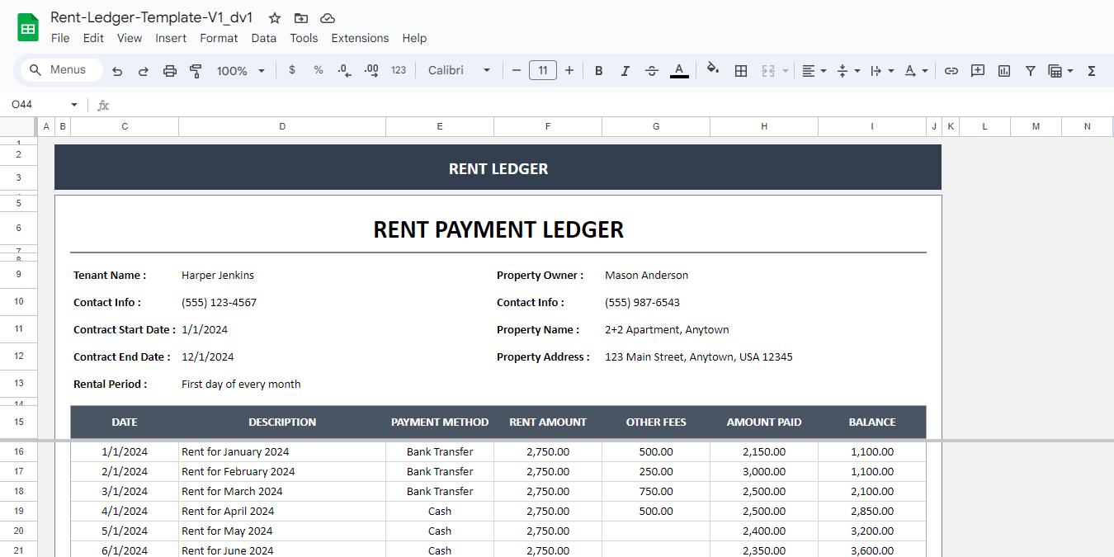Increase font size with plus button
The height and width of the screenshot is (557, 1114).
pyautogui.click(x=569, y=70)
